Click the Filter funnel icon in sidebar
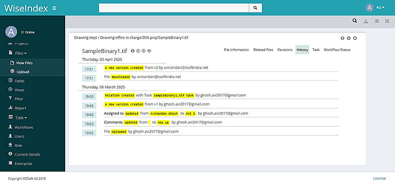Image resolution: width=395 pixels, height=184 pixels. click(11, 98)
